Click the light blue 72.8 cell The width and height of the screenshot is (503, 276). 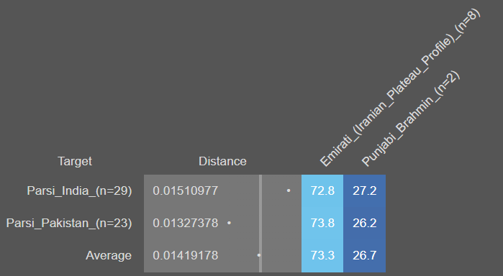coord(322,190)
